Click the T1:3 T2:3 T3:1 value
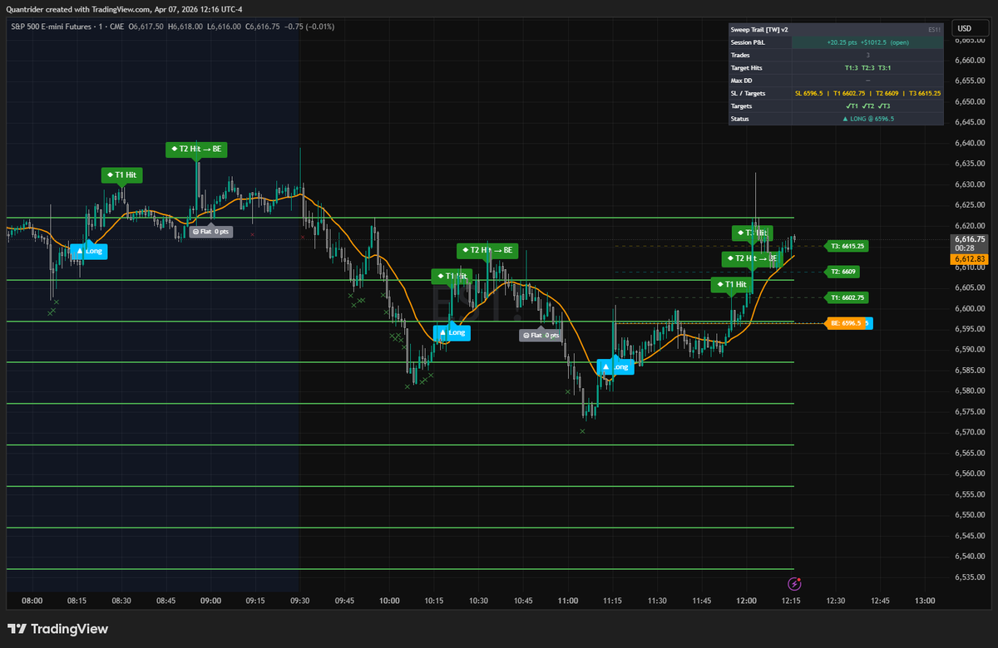This screenshot has height=648, width=998. [x=867, y=67]
